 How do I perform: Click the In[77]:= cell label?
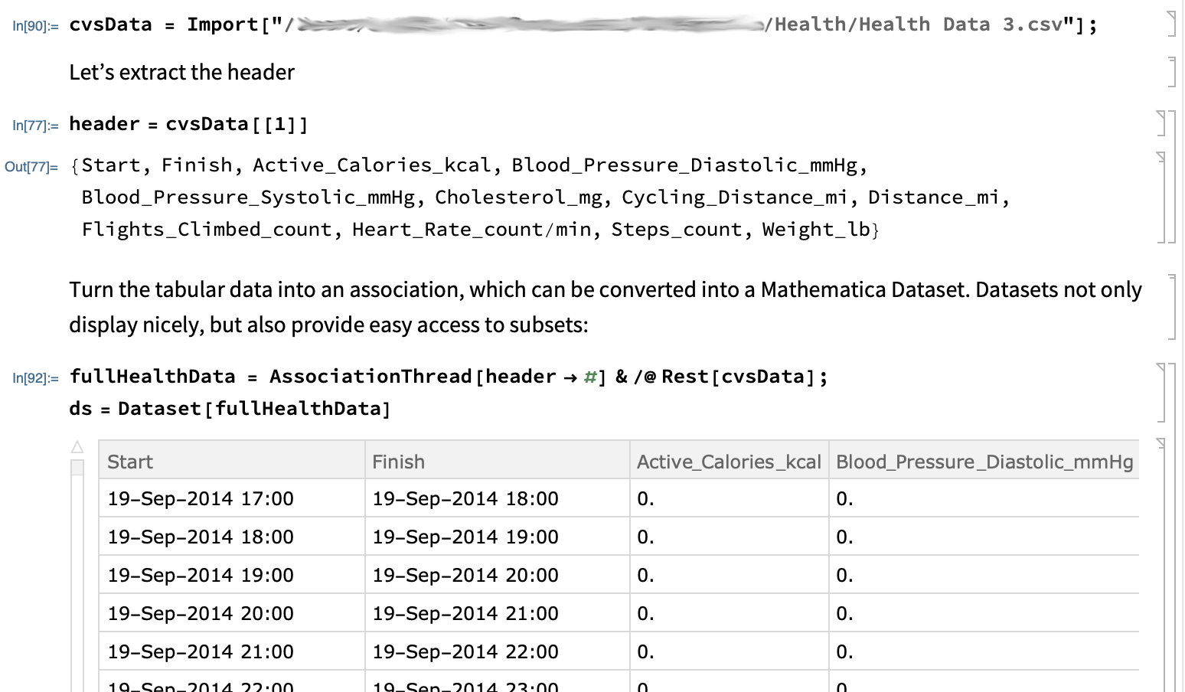[x=35, y=126]
